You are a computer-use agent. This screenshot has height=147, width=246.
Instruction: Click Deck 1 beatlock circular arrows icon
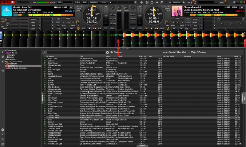(x=78, y=28)
